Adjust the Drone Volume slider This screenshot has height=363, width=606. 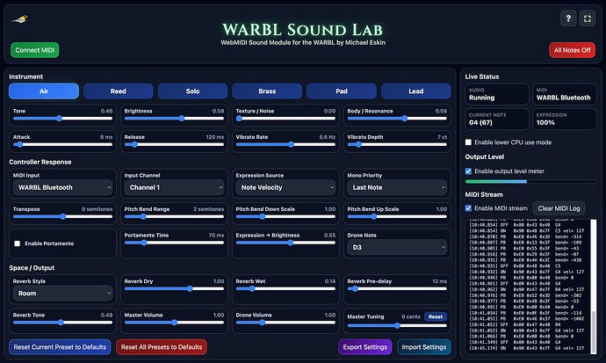coord(285,323)
